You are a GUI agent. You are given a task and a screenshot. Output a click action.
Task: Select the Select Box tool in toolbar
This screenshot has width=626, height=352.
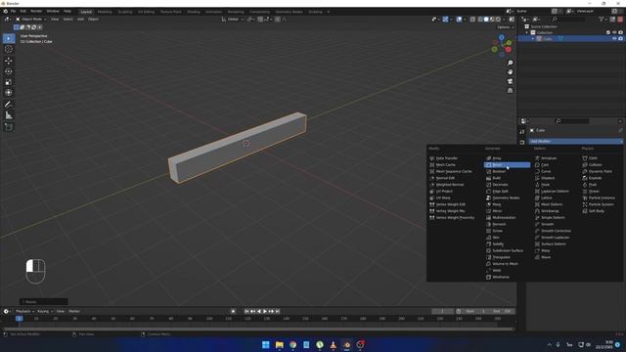click(x=9, y=39)
